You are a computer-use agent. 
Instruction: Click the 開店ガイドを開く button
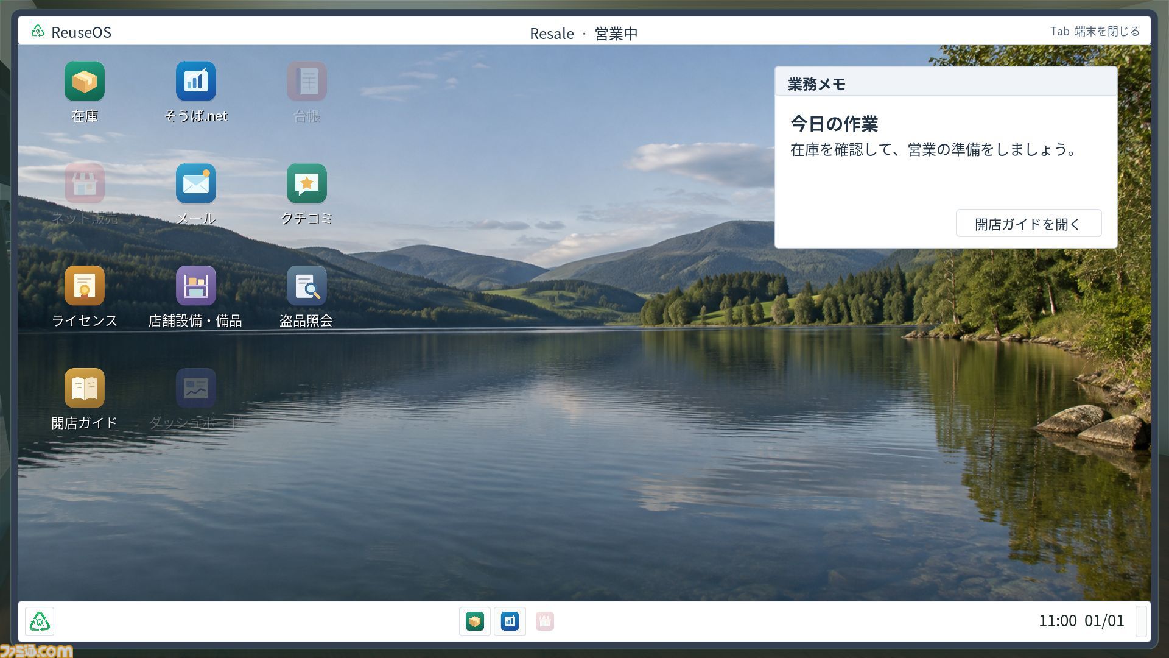1028,224
